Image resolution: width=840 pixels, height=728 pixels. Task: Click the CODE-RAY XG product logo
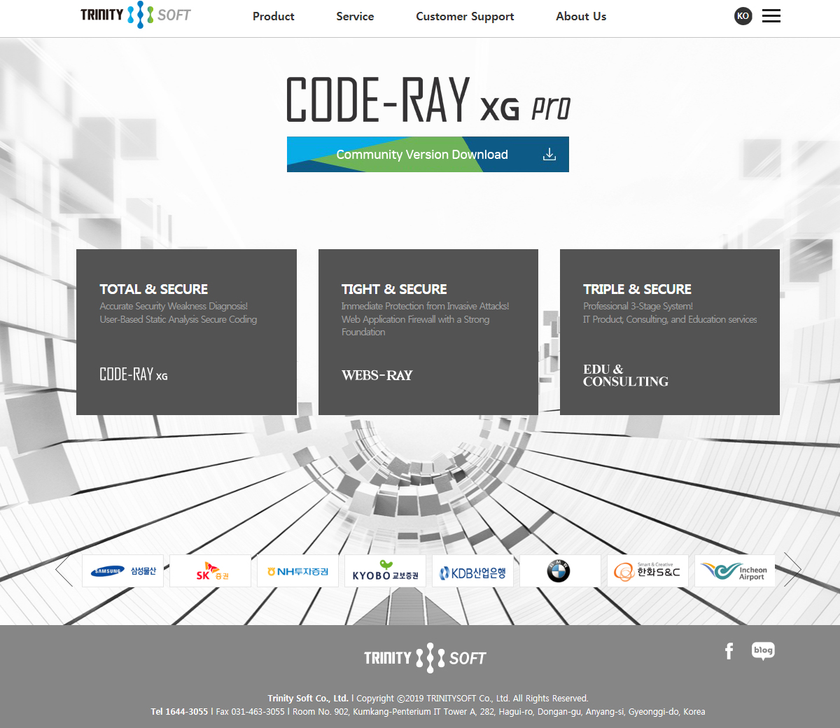134,374
